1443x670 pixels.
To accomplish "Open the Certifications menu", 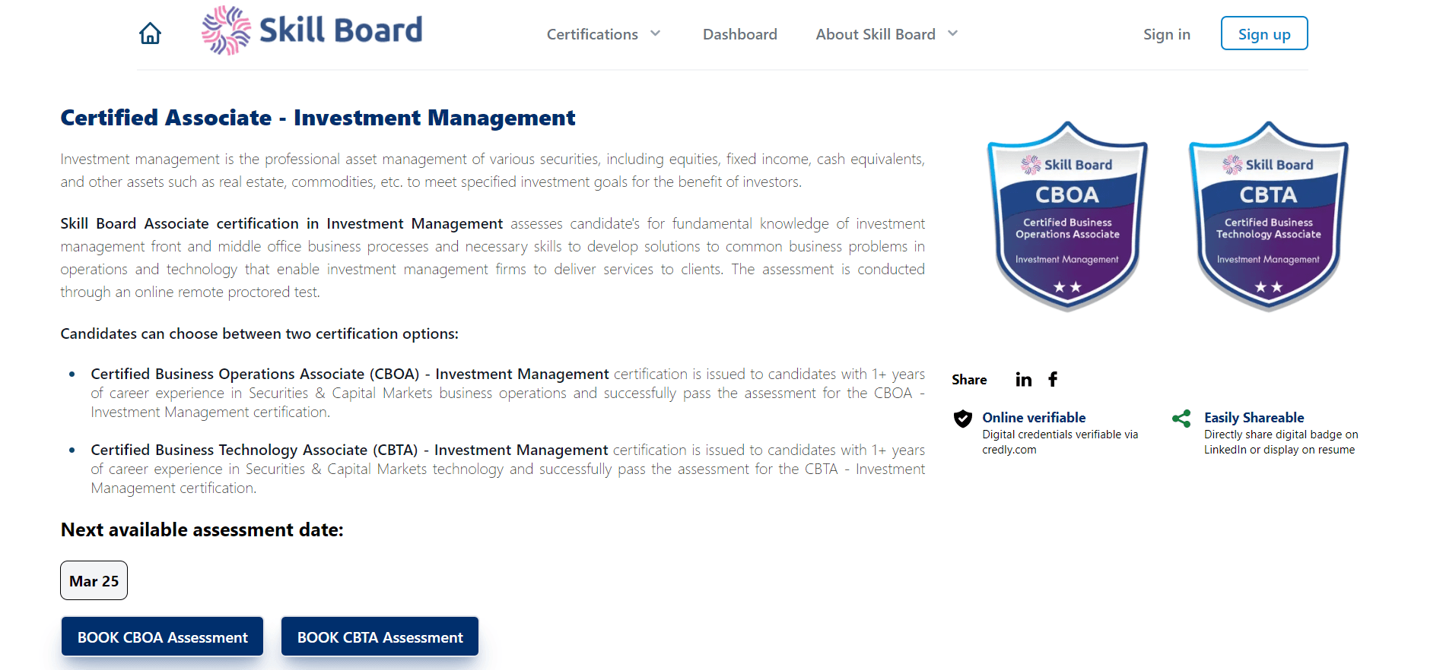I will (593, 34).
